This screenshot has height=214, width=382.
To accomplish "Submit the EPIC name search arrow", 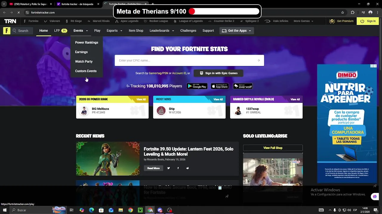I will (259, 60).
